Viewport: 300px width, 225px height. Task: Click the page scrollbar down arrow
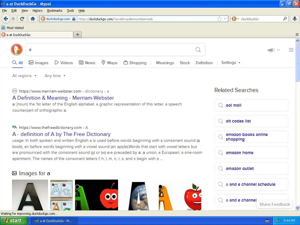297,208
